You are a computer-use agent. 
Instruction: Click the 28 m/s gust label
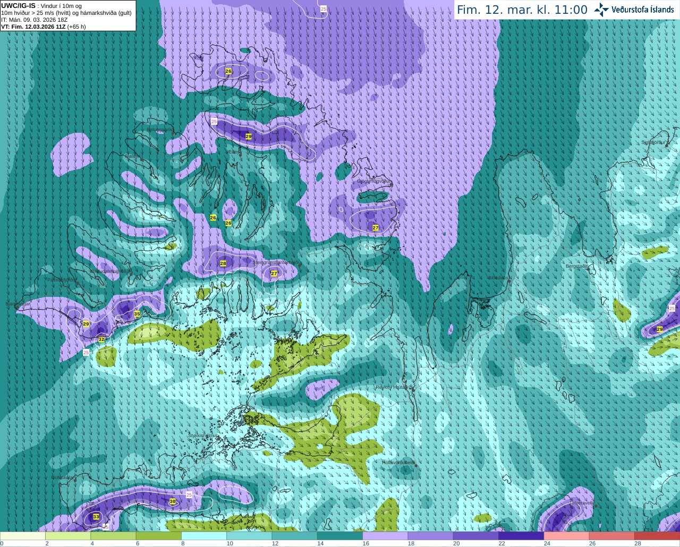click(x=223, y=263)
